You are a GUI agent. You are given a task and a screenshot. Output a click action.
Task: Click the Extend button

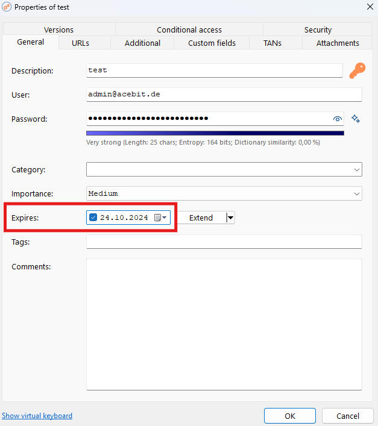coord(201,218)
